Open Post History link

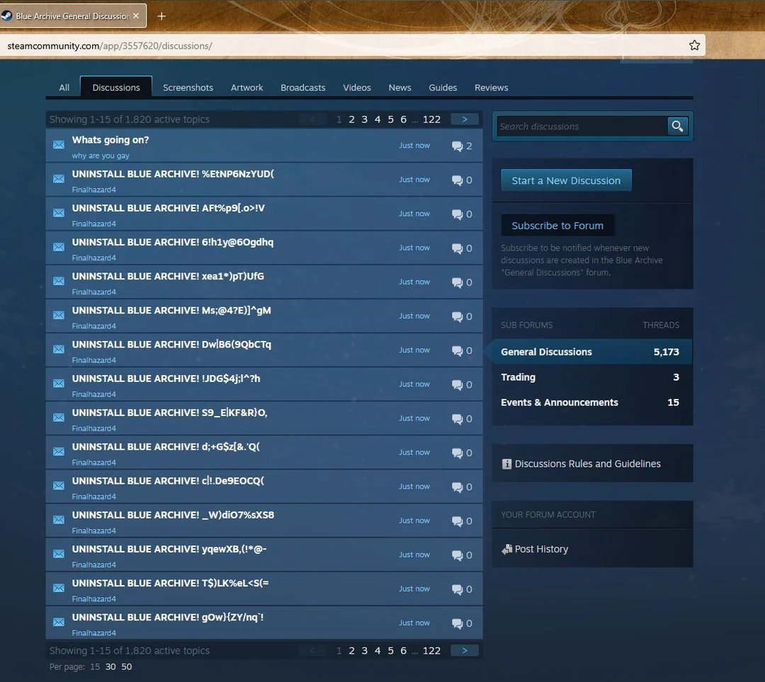(x=542, y=549)
